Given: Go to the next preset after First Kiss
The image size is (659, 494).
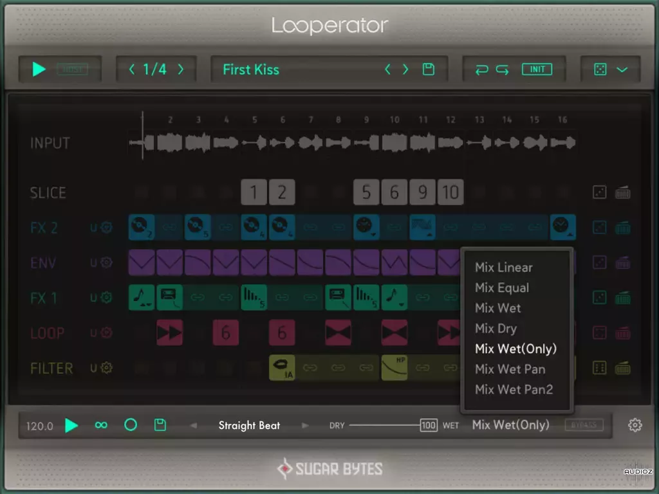Looking at the screenshot, I should [405, 69].
